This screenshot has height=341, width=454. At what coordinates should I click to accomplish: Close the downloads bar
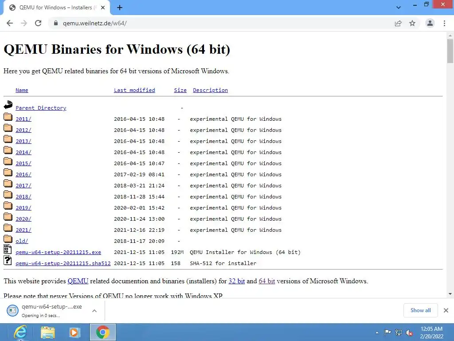(x=446, y=310)
